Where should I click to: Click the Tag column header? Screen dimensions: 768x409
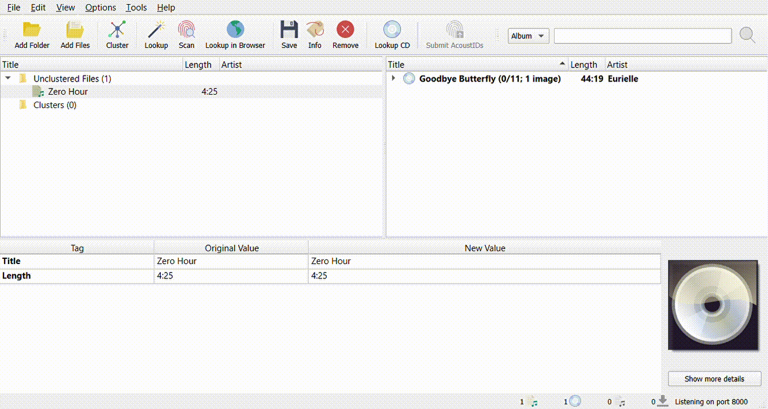77,248
